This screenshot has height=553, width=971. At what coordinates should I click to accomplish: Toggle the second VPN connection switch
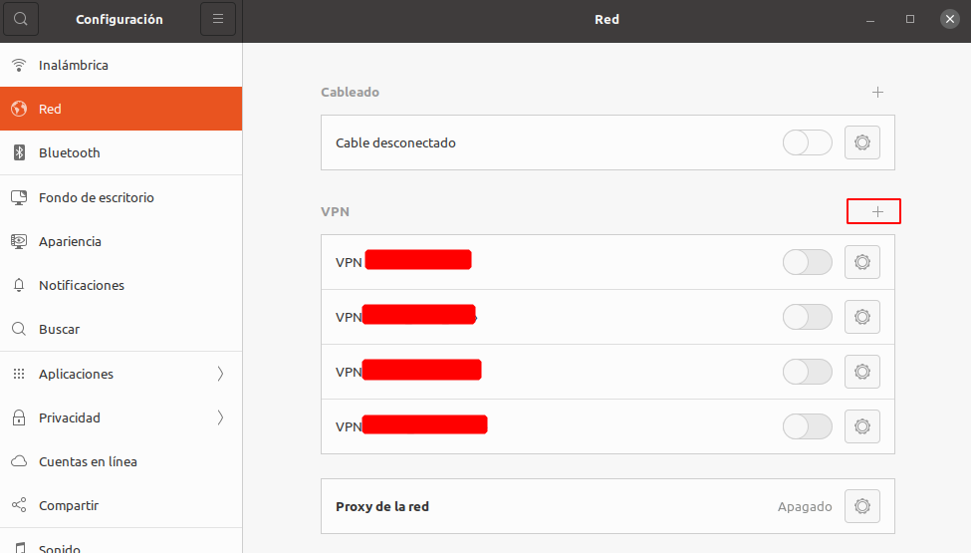pos(808,317)
